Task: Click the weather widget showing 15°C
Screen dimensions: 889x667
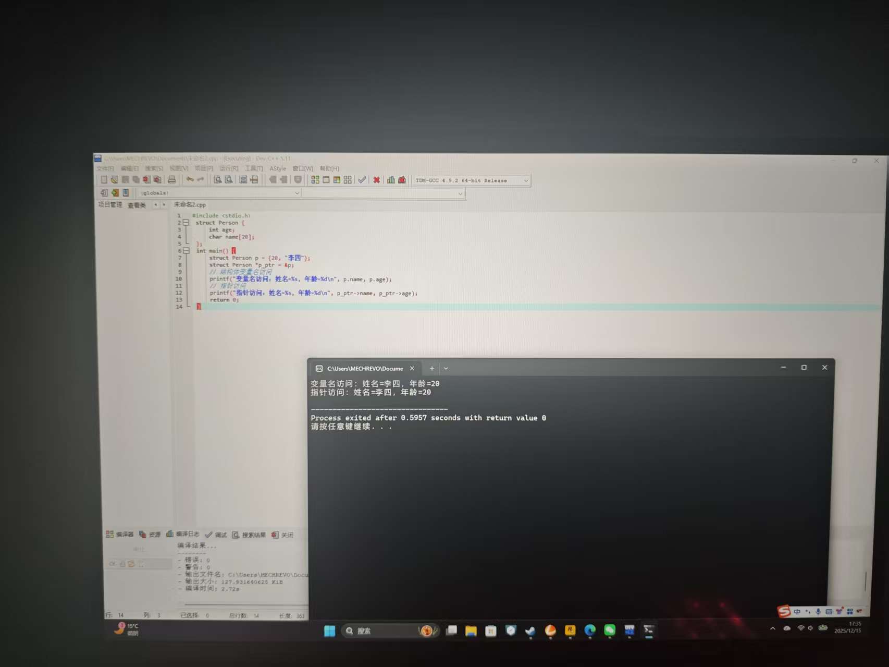Action: (x=127, y=629)
